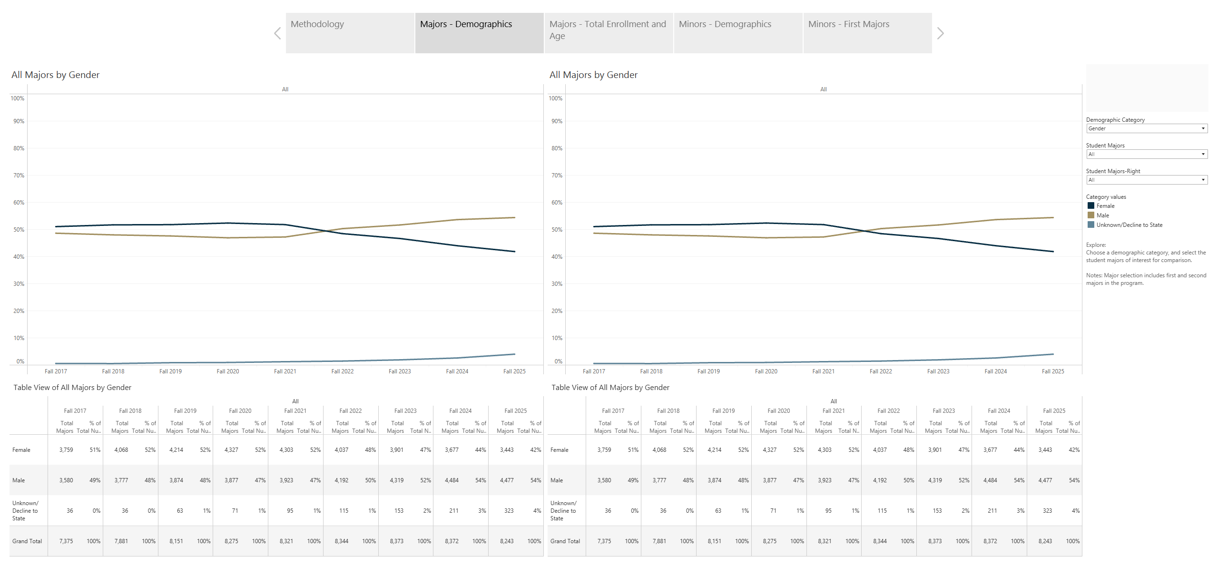The width and height of the screenshot is (1218, 566).
Task: Click the previous tabs left arrow
Action: [278, 33]
